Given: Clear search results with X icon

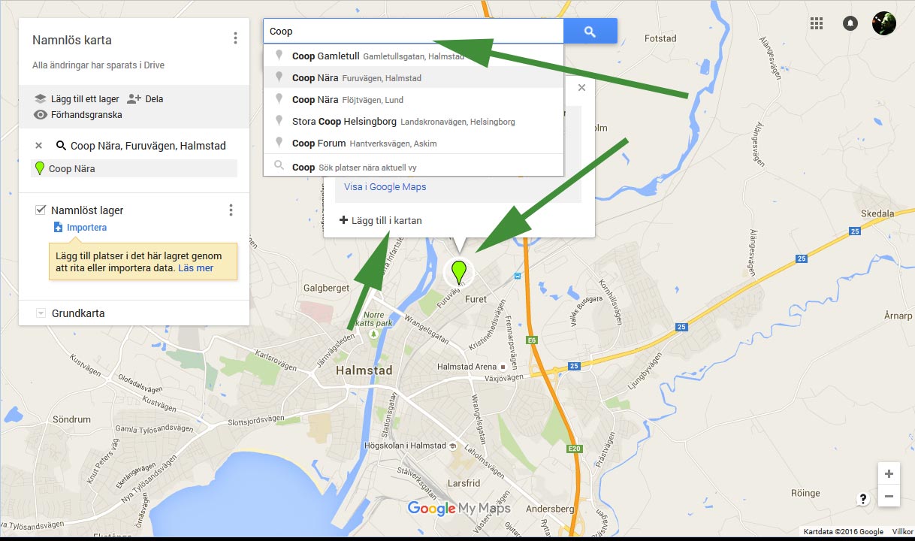Looking at the screenshot, I should [x=39, y=146].
